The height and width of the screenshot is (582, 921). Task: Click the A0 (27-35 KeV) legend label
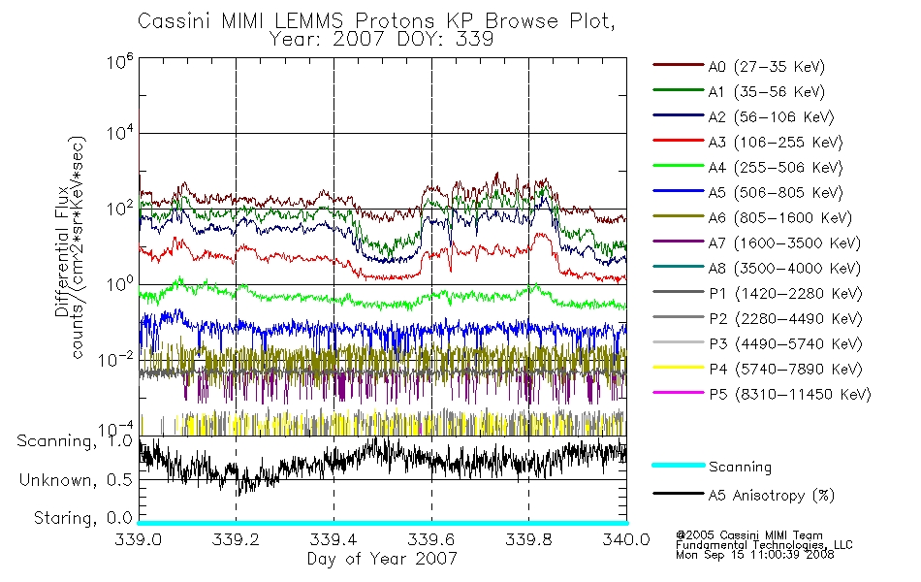[x=767, y=66]
